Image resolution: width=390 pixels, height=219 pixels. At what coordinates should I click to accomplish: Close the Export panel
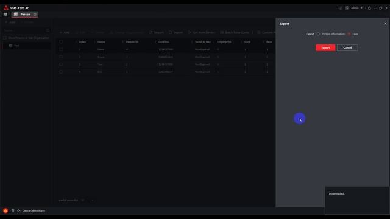pos(385,24)
